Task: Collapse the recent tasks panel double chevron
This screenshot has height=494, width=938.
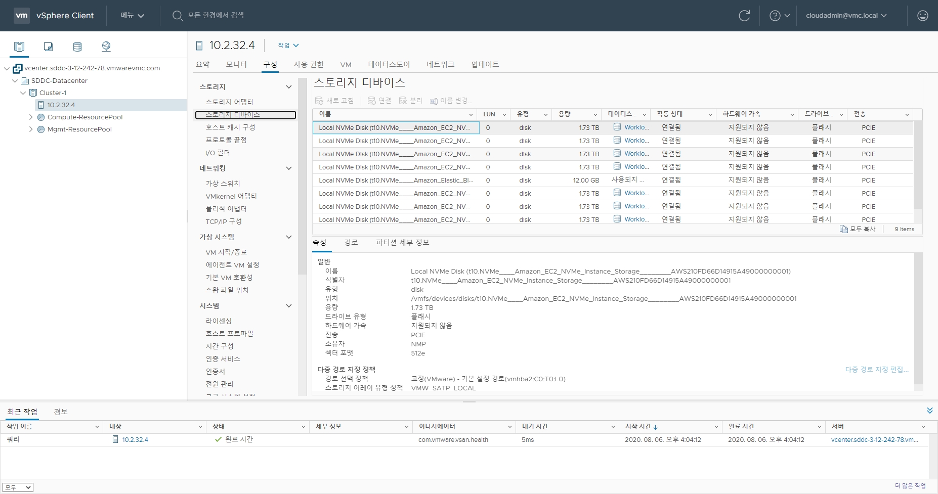Action: [929, 411]
